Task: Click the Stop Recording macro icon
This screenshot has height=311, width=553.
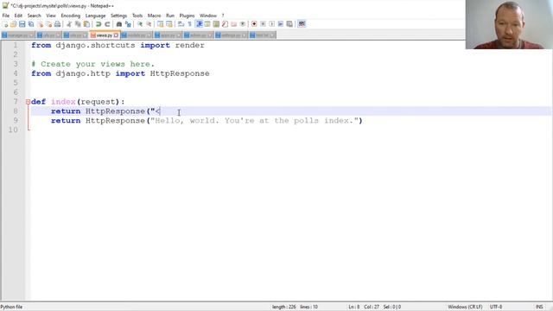Action: 263,24
